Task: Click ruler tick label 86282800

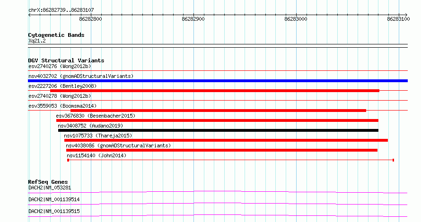Action: coord(90,19)
